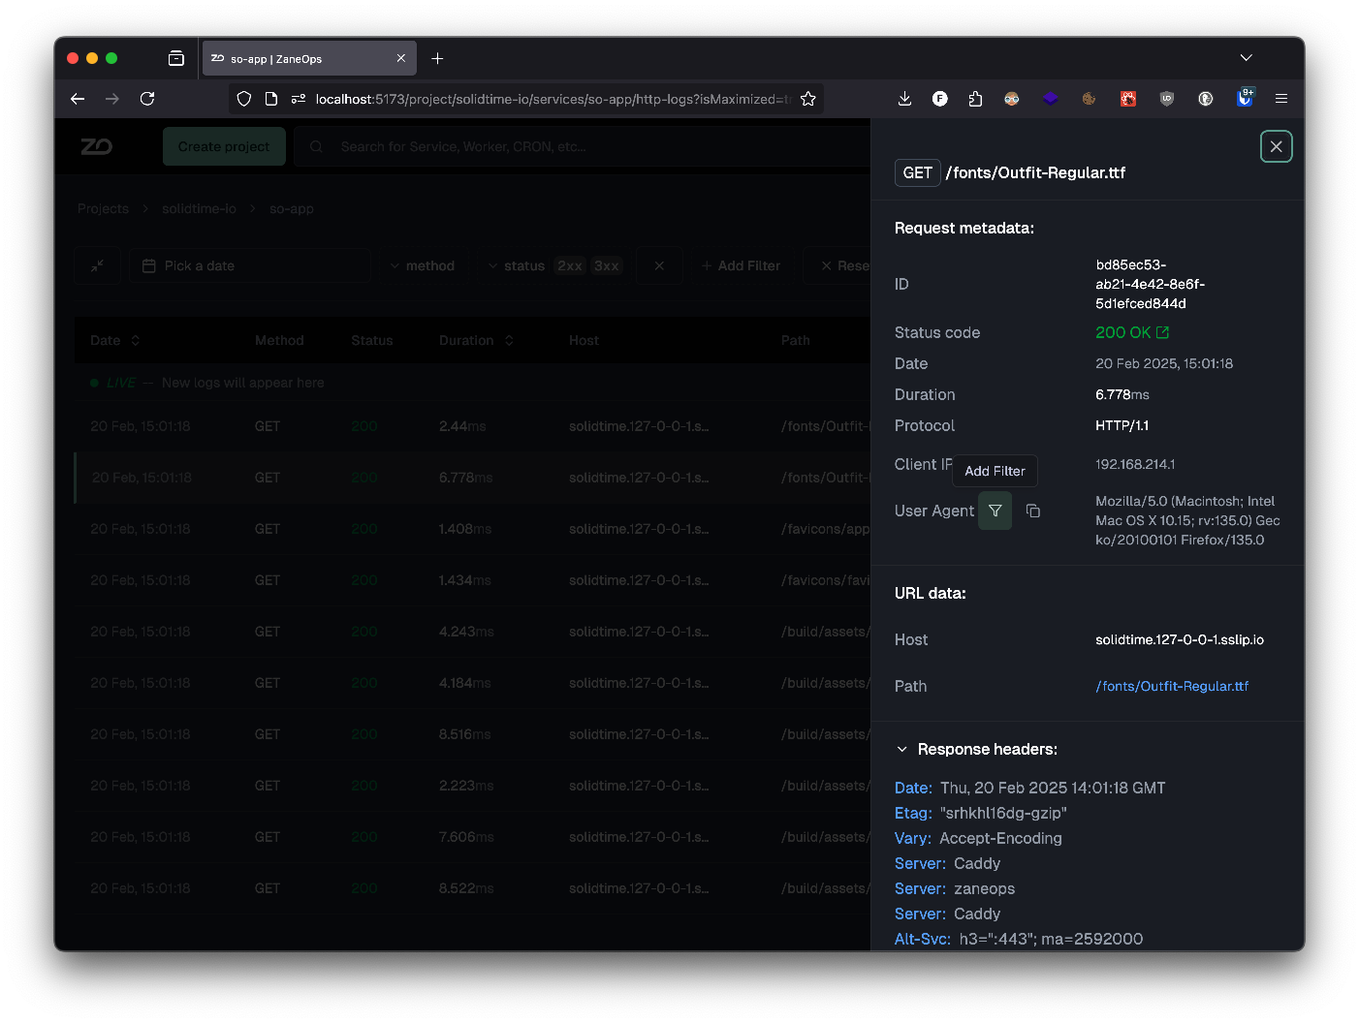This screenshot has height=1023, width=1359.
Task: List all tabs with chevron
Action: click(1246, 58)
